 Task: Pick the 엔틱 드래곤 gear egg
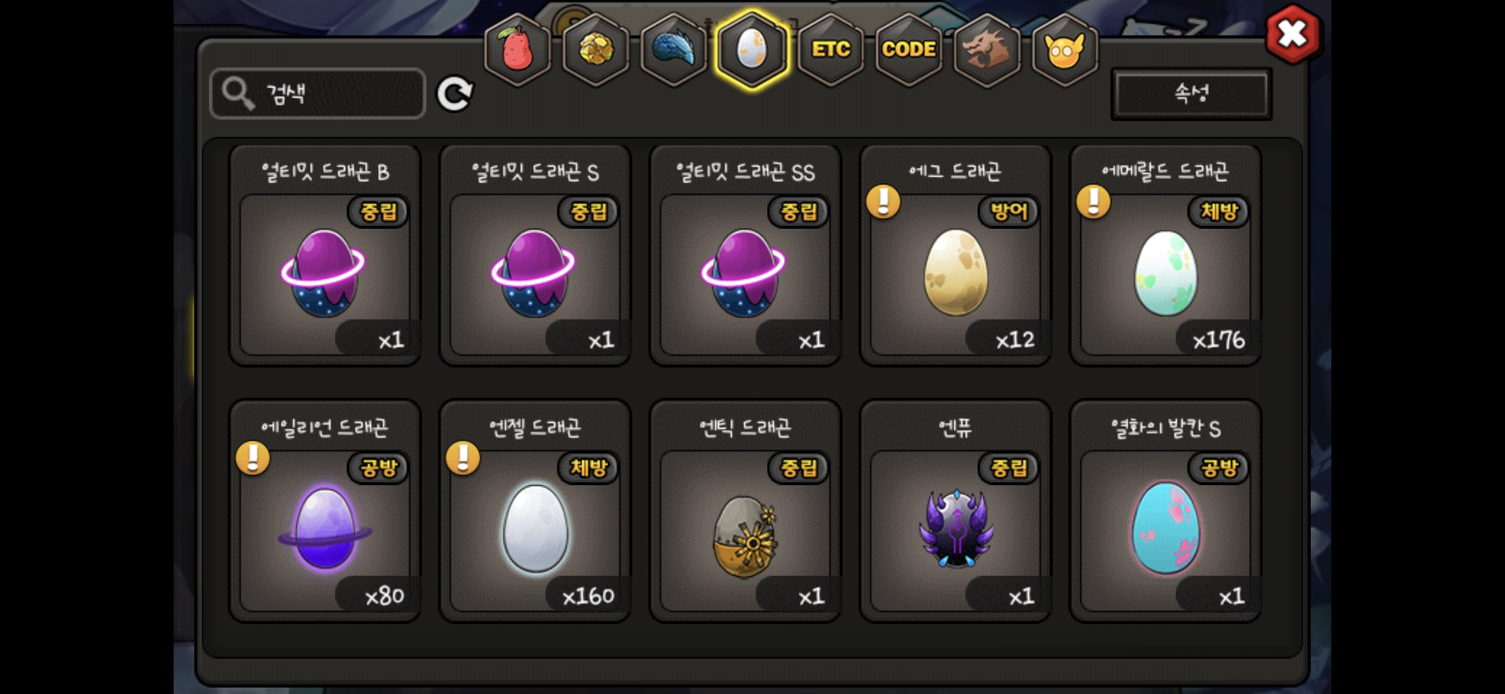pos(745,512)
